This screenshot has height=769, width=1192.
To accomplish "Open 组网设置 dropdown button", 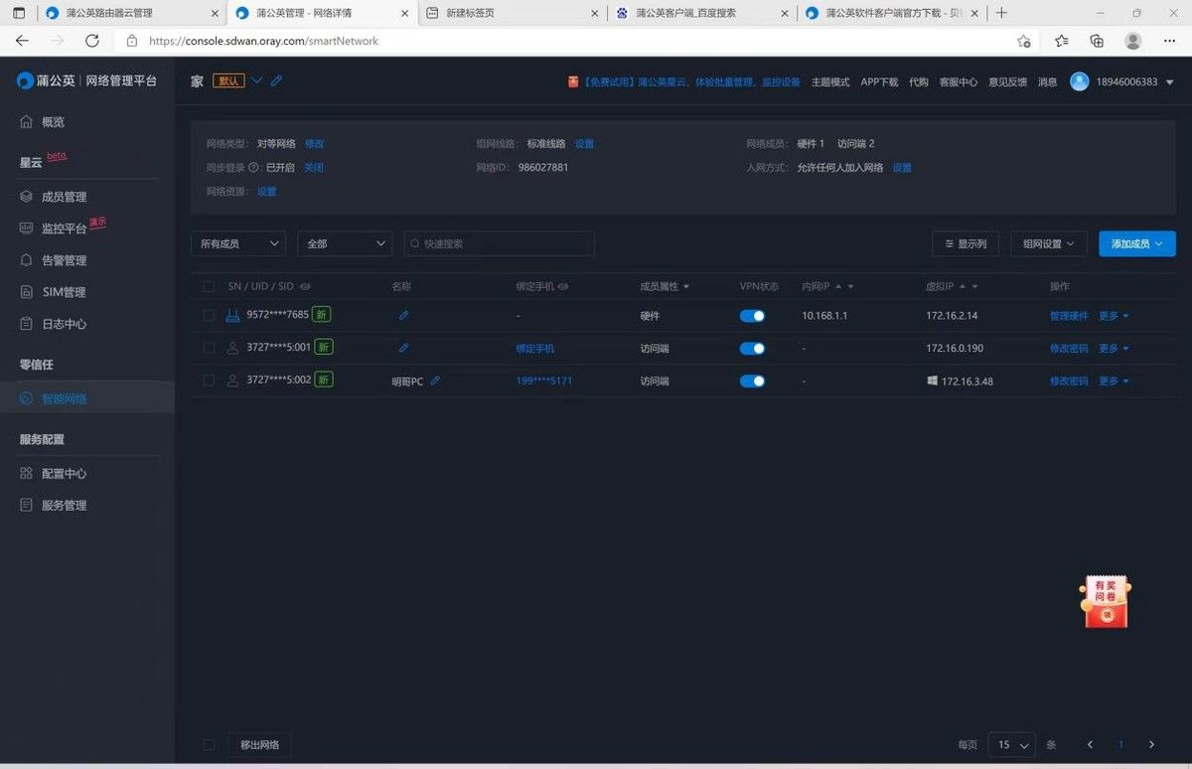I will pos(1049,243).
